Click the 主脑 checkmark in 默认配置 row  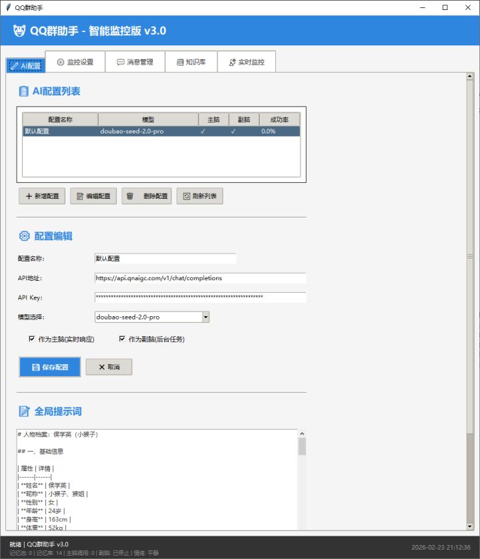click(203, 131)
